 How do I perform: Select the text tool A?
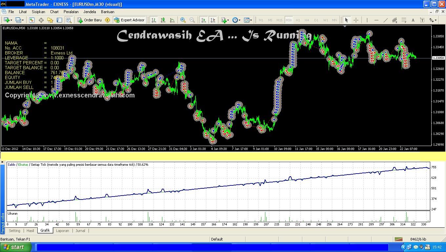(413, 20)
